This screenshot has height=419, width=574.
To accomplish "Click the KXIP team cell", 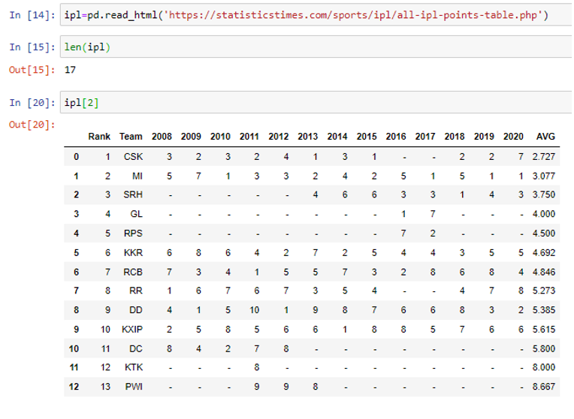I will pos(132,330).
